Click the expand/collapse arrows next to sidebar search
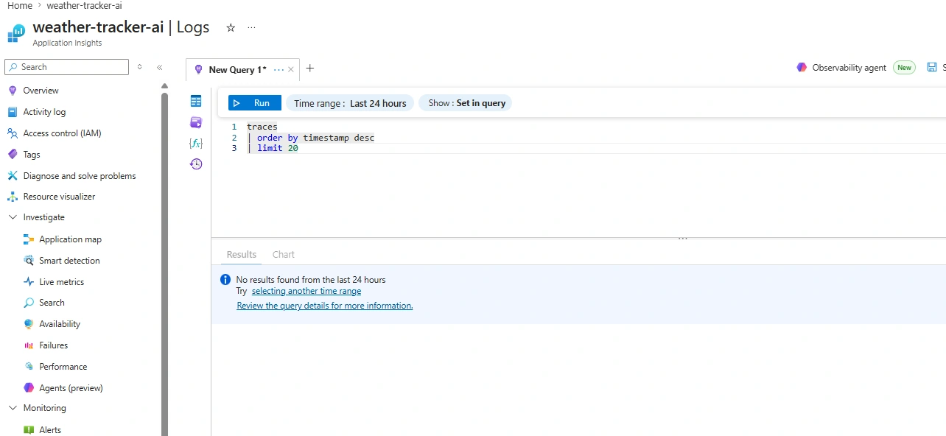 coord(140,67)
